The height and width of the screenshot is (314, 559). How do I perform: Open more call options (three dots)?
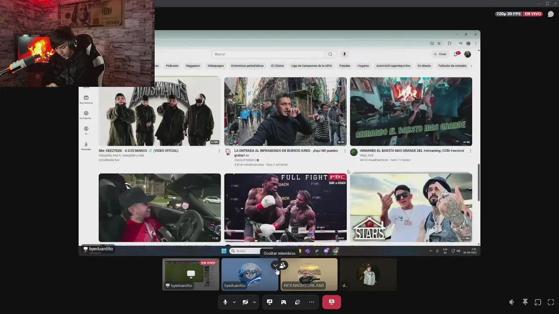tap(311, 302)
